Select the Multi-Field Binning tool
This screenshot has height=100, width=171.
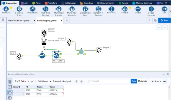coord(46,11)
